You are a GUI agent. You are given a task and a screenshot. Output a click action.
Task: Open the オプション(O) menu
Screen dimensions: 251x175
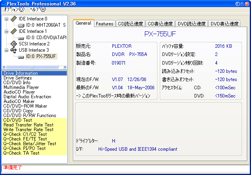pyautogui.click(x=14, y=9)
